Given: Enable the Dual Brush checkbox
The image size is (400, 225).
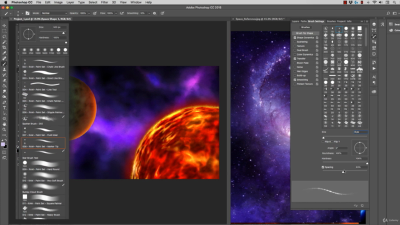Looking at the screenshot, I should [295, 50].
